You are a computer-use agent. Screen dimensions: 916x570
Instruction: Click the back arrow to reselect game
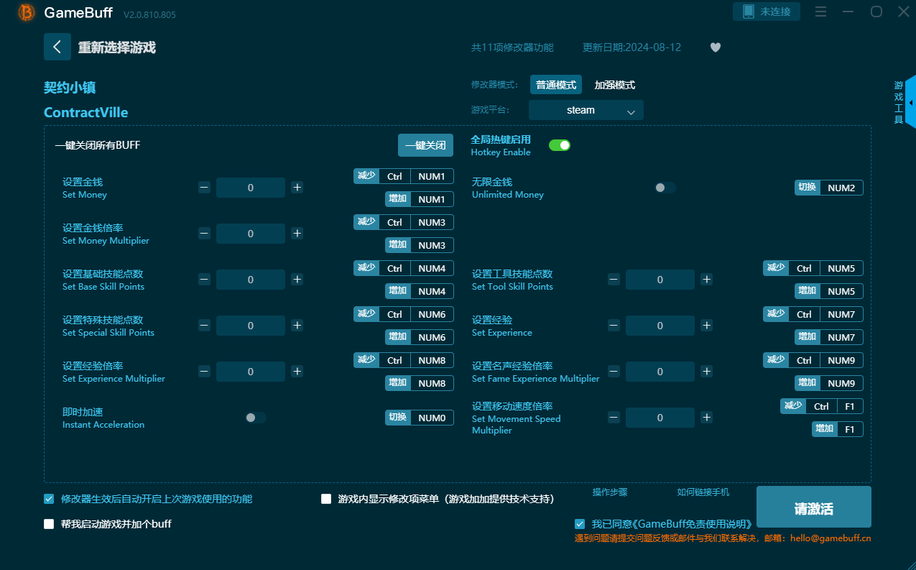[57, 47]
